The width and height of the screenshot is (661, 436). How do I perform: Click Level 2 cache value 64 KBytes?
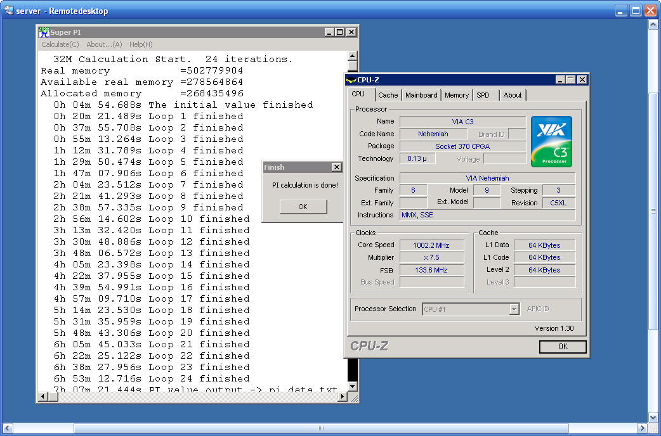[545, 270]
